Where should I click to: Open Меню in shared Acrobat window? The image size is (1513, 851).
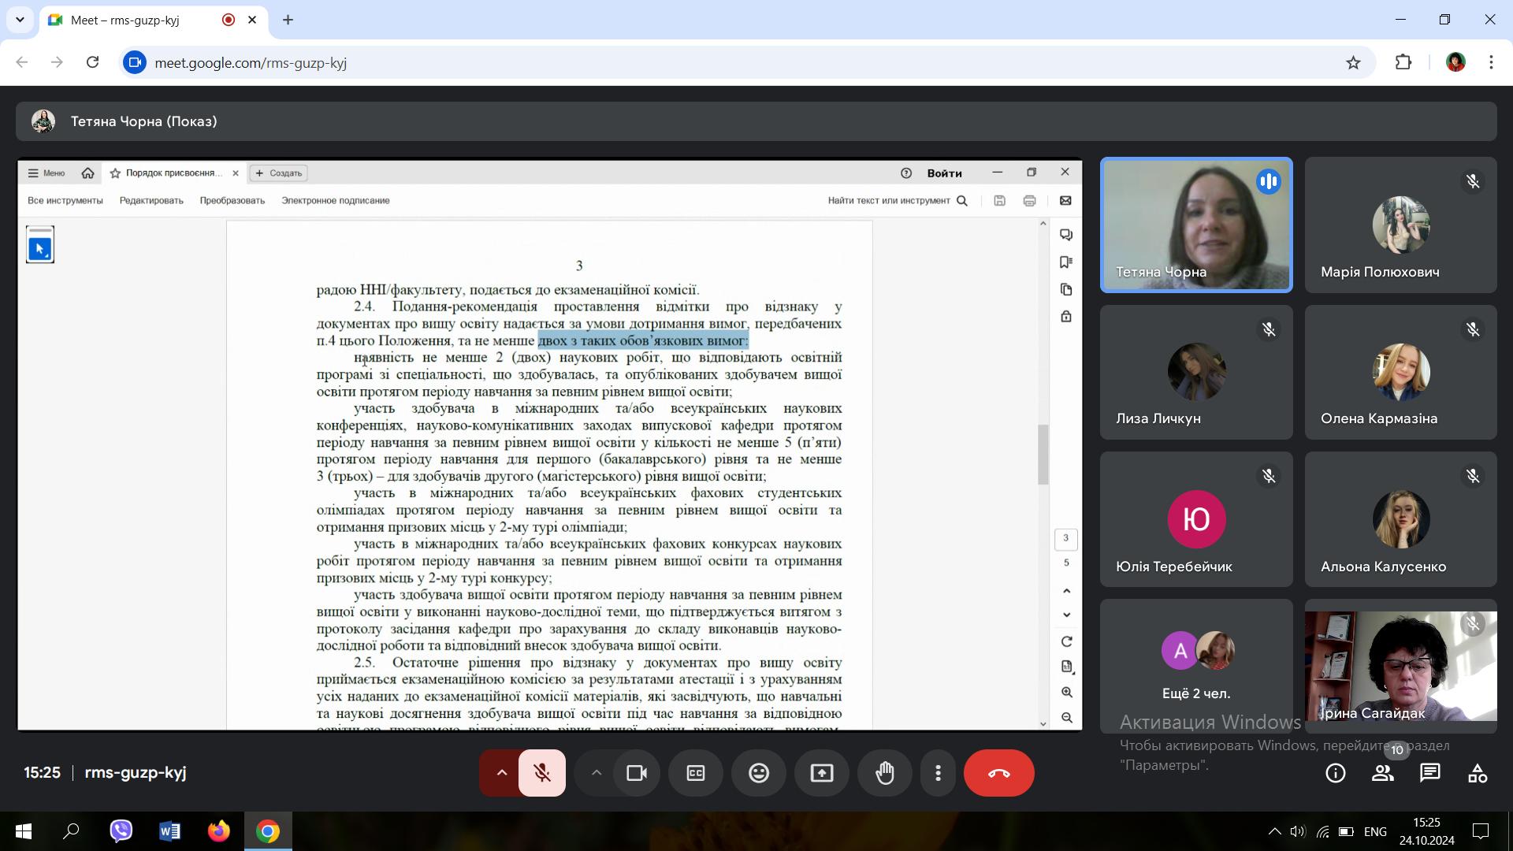click(x=46, y=173)
